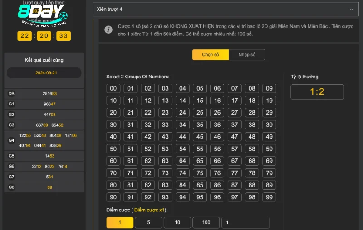Choose bet point value 1
Screen dimensions: 363x230
[120, 223]
